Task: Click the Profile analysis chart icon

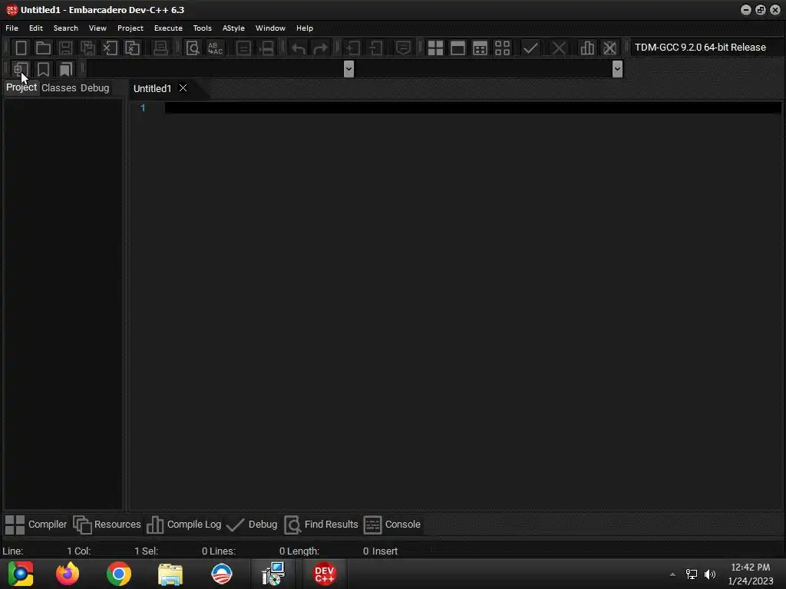Action: coord(587,48)
